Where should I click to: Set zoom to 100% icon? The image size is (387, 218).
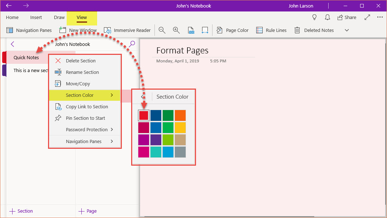(191, 30)
